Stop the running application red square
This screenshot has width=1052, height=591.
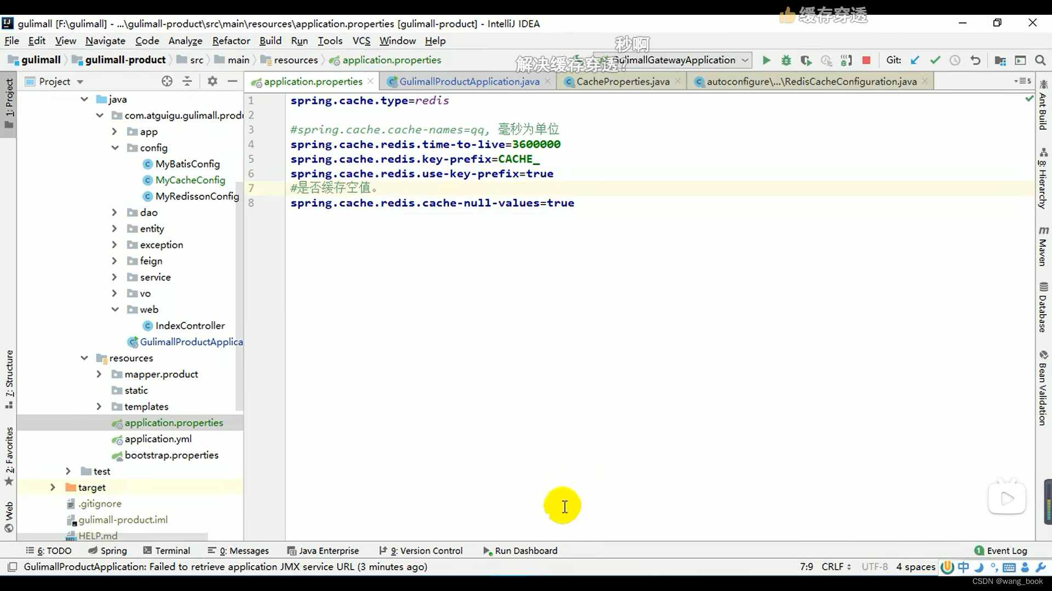(x=866, y=60)
